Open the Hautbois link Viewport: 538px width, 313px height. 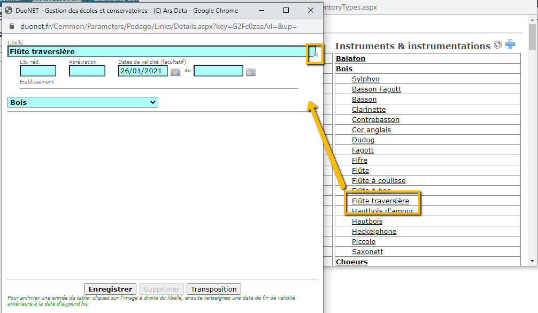click(x=367, y=222)
